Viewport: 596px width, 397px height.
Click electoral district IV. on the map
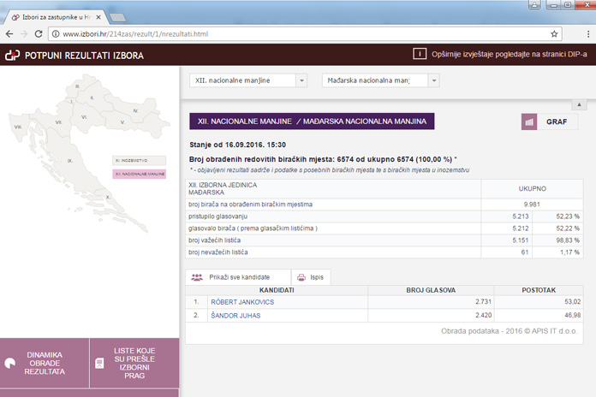click(x=134, y=111)
